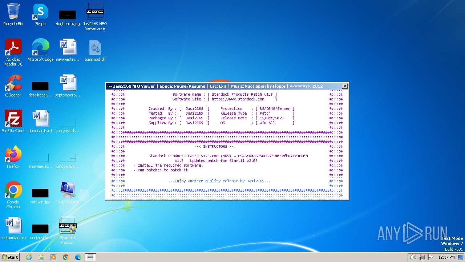This screenshot has height=262, width=465.
Task: Select the sawwashin... Word document
Action: point(68,50)
